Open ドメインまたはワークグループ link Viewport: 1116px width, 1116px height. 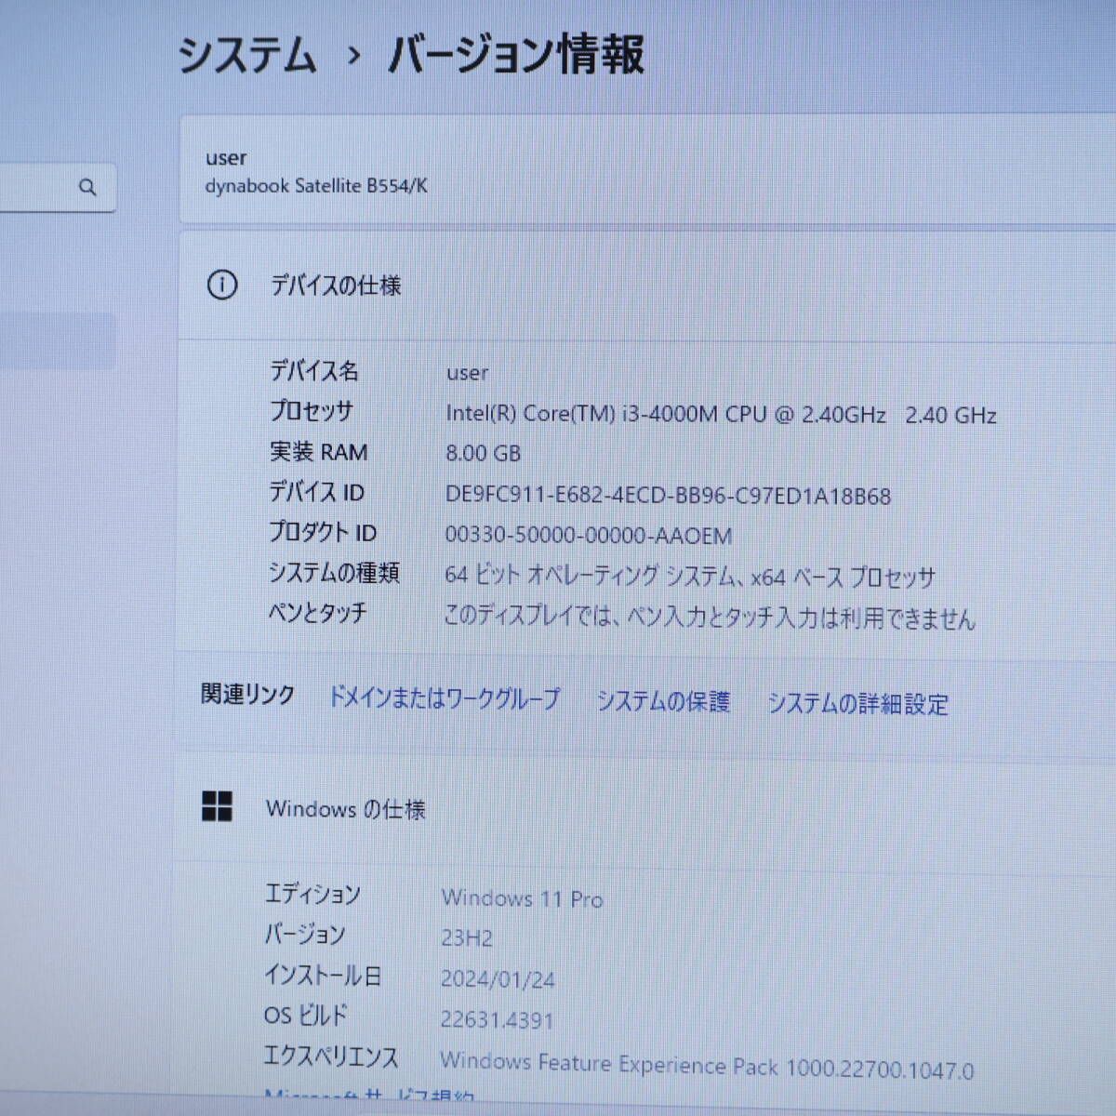[445, 697]
